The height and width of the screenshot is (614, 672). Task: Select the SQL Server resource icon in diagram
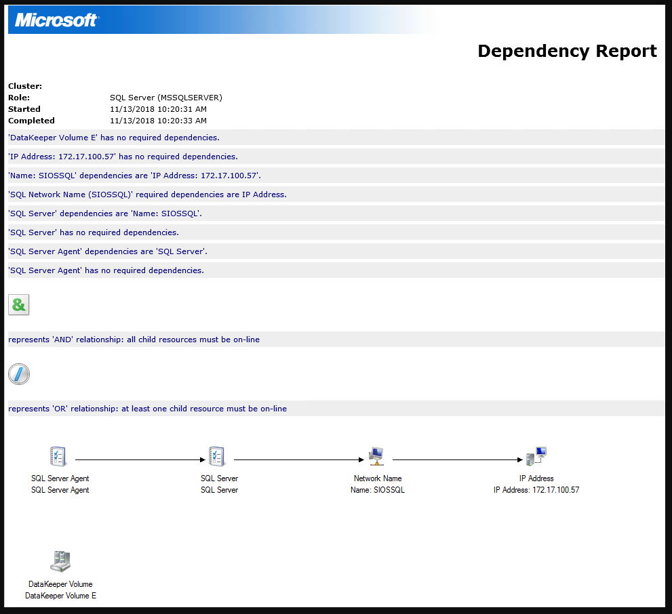pyautogui.click(x=216, y=456)
